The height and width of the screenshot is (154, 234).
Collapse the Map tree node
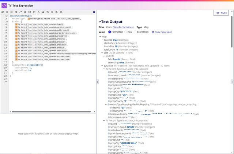pyautogui.click(x=100, y=37)
